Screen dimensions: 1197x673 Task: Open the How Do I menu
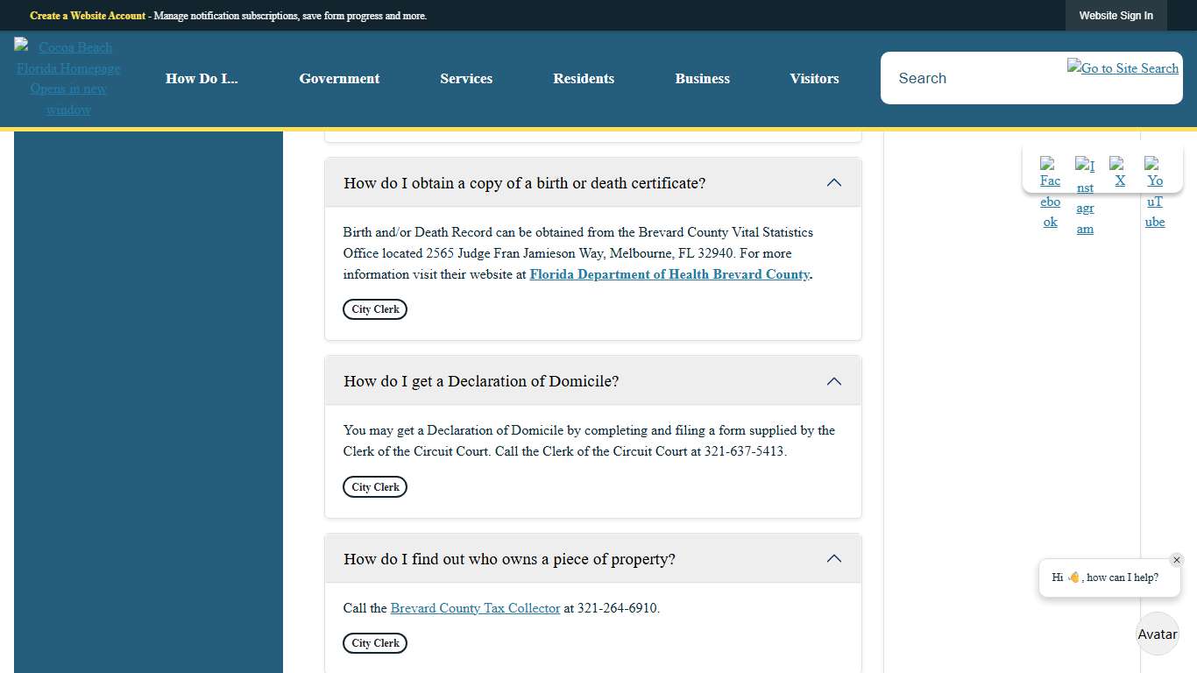202,78
